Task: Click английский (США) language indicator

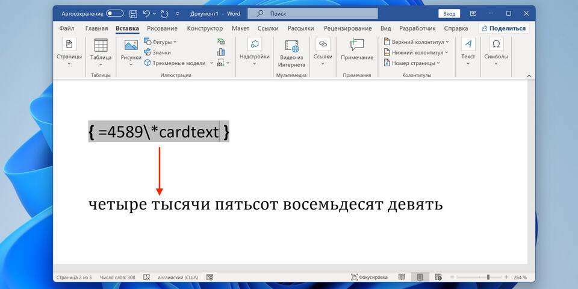Action: [178, 277]
